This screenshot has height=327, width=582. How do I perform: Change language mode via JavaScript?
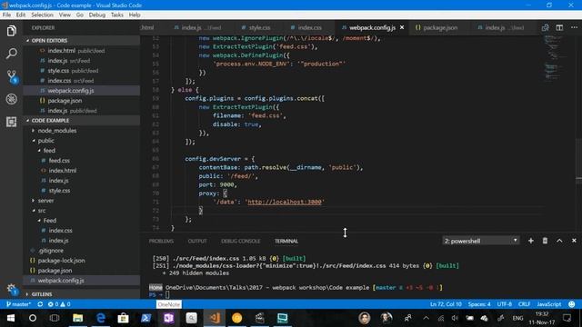[549, 304]
